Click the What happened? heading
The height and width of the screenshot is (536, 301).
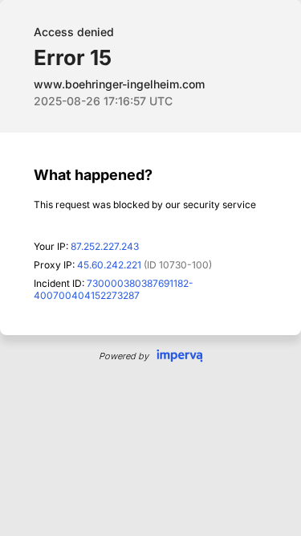pos(93,175)
